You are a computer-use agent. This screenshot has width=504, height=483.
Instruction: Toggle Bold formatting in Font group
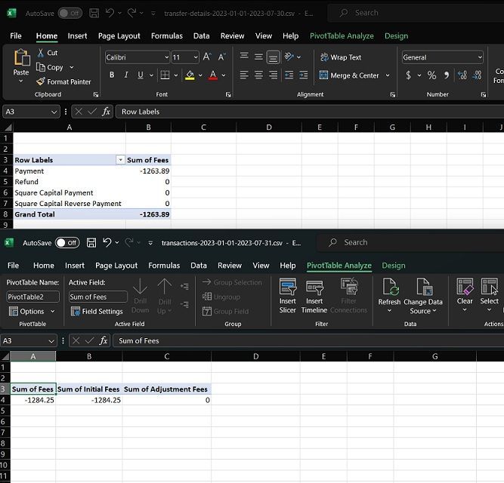pos(112,75)
